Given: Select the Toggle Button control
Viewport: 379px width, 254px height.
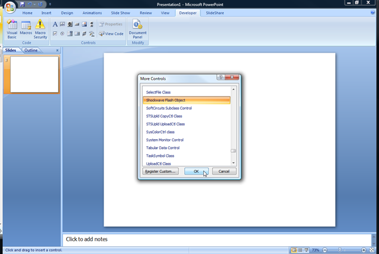Looking at the screenshot, I should pos(84,34).
